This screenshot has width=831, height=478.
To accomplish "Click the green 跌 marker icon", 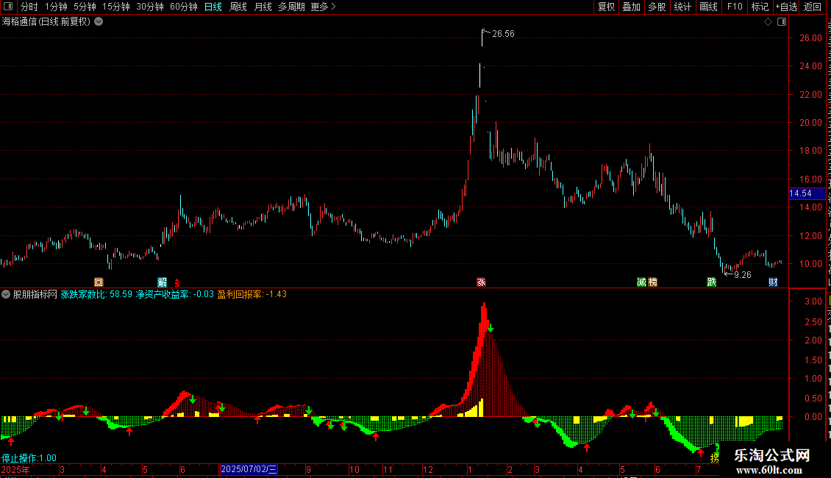I will [x=712, y=282].
